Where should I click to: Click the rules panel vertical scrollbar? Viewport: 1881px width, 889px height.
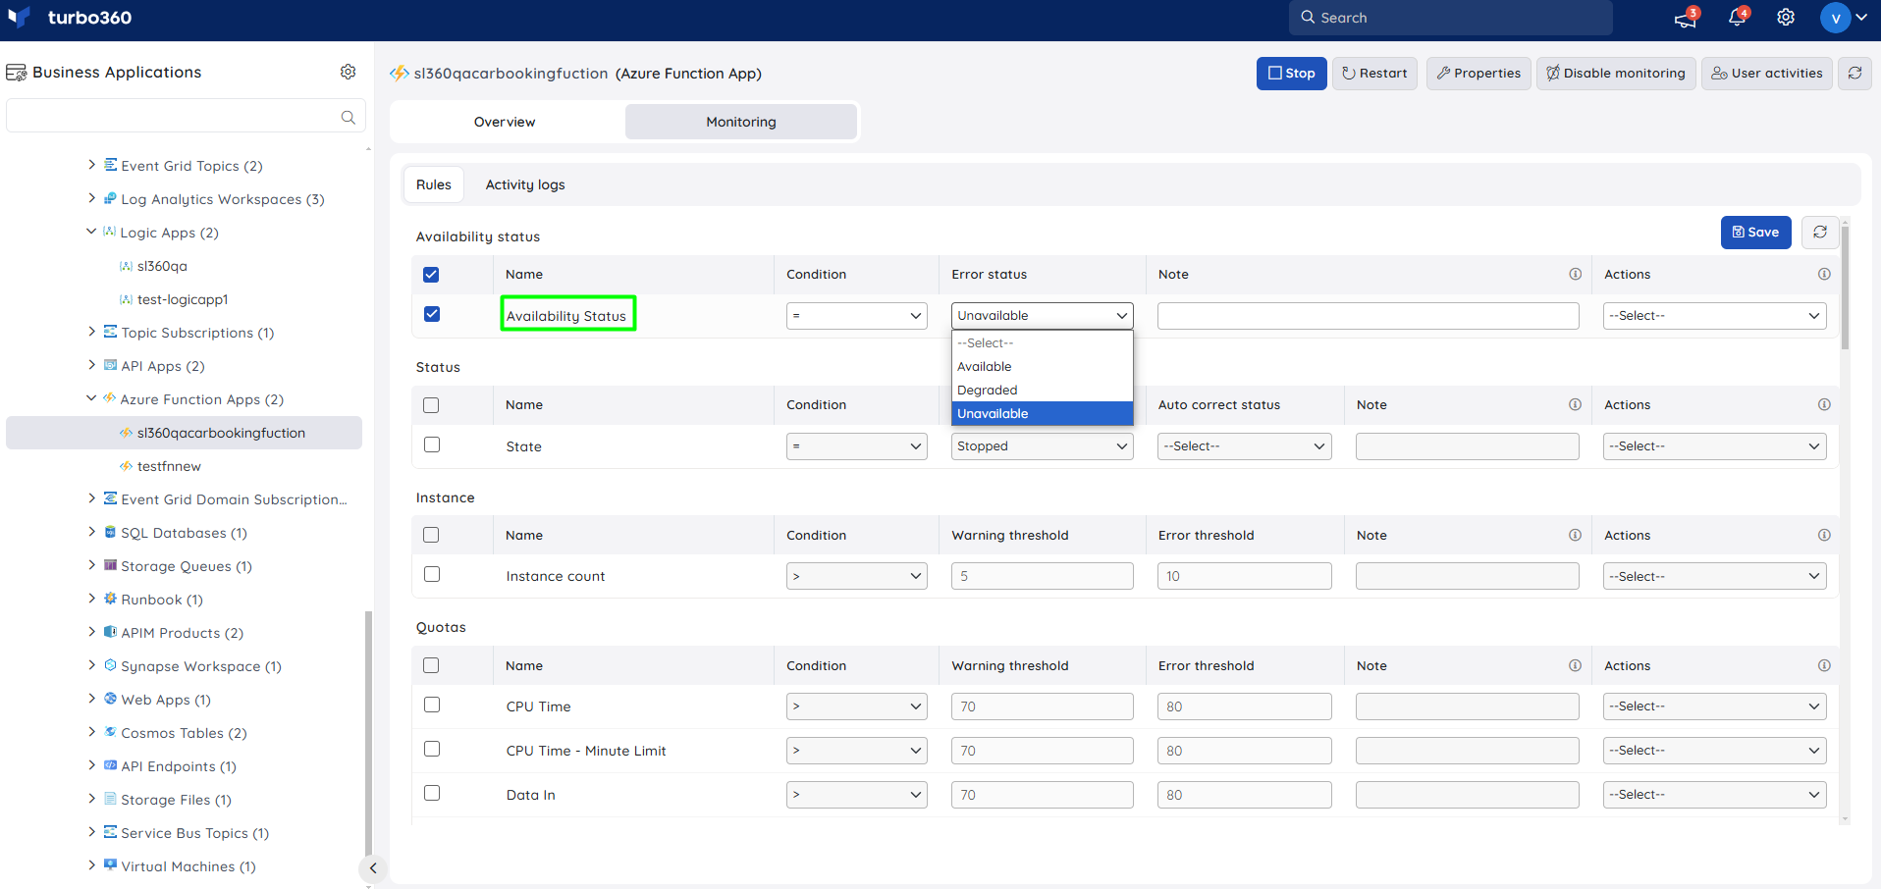(x=1846, y=287)
